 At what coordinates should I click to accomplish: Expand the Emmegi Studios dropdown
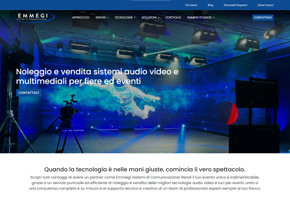(201, 17)
